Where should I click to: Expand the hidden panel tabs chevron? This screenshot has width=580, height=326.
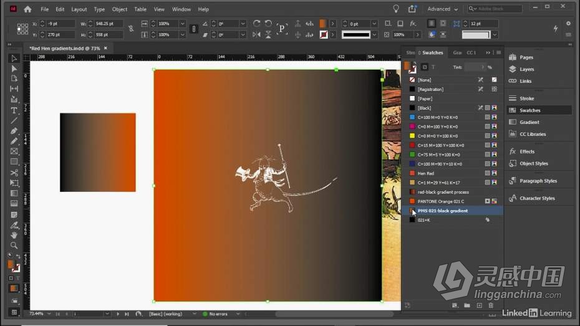[488, 52]
